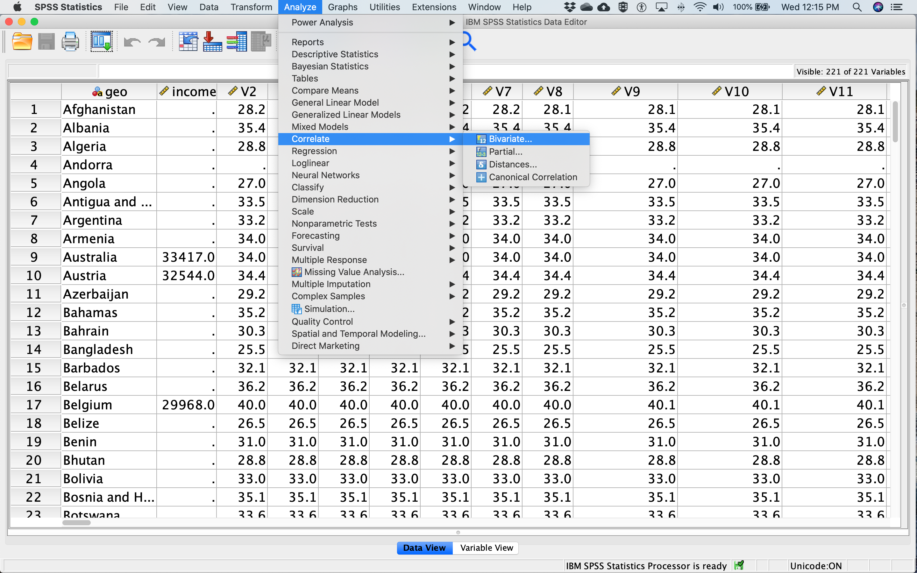Select the Correlate menu item
Image resolution: width=917 pixels, height=573 pixels.
[370, 139]
